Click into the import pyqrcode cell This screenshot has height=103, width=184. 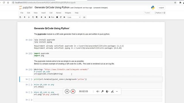tap(98, 54)
